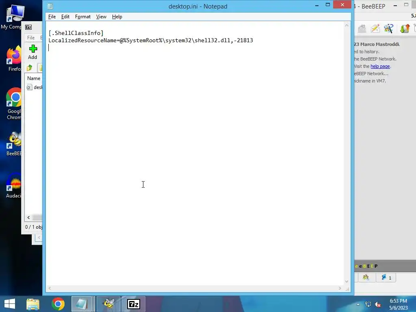Click scroll up arrow in Notepad vertical scrollbar
This screenshot has width=416, height=312.
point(347,26)
